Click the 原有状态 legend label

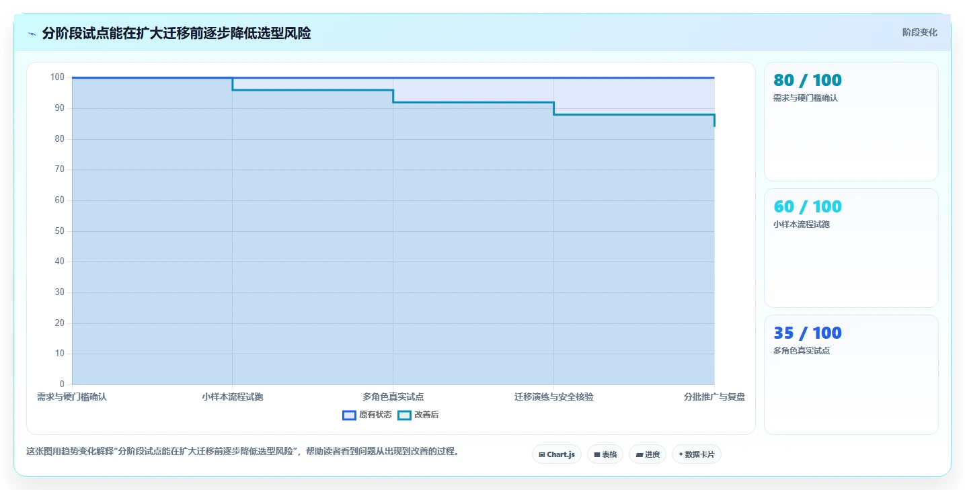(x=375, y=415)
